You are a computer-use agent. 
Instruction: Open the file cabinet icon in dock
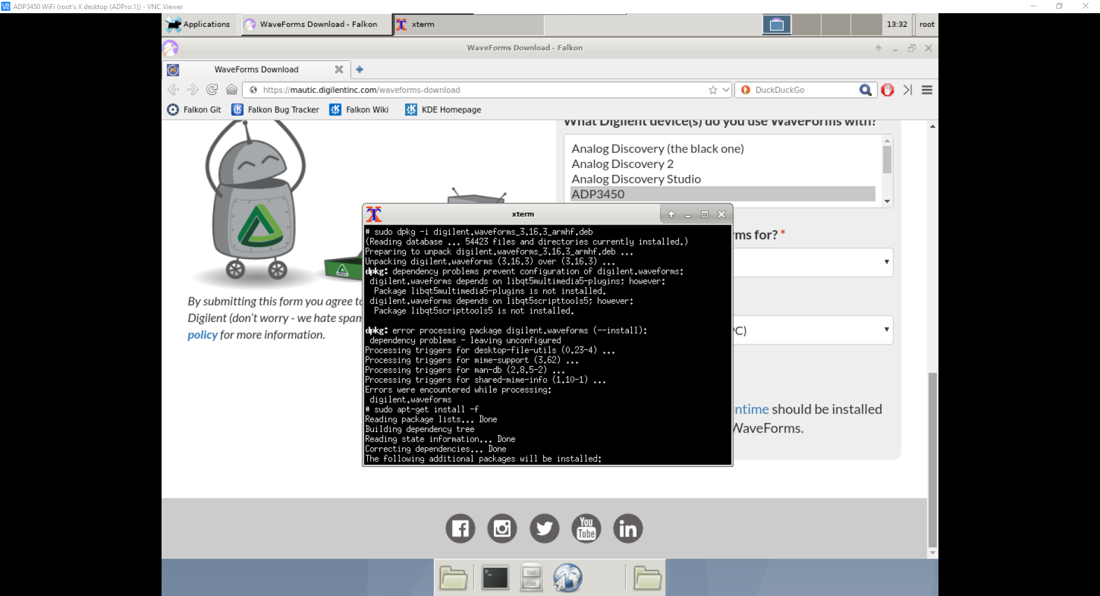tap(531, 578)
